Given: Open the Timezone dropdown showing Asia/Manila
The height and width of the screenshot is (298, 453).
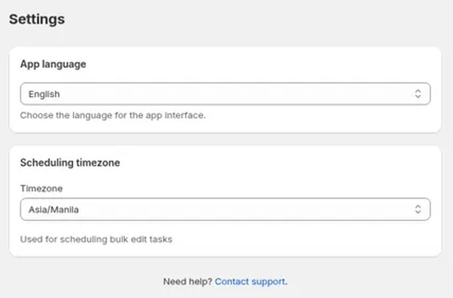Looking at the screenshot, I should [225, 209].
